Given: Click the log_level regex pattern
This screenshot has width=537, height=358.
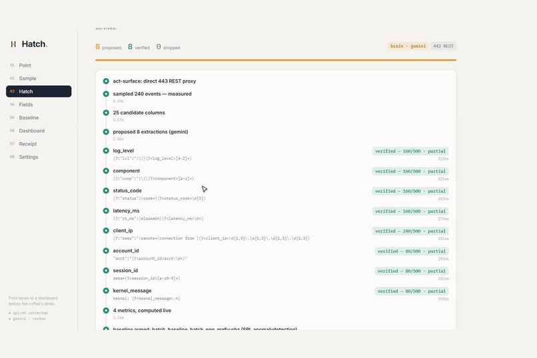Looking at the screenshot, I should [x=153, y=159].
